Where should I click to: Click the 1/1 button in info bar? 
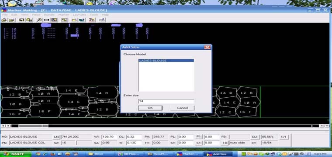284,137
